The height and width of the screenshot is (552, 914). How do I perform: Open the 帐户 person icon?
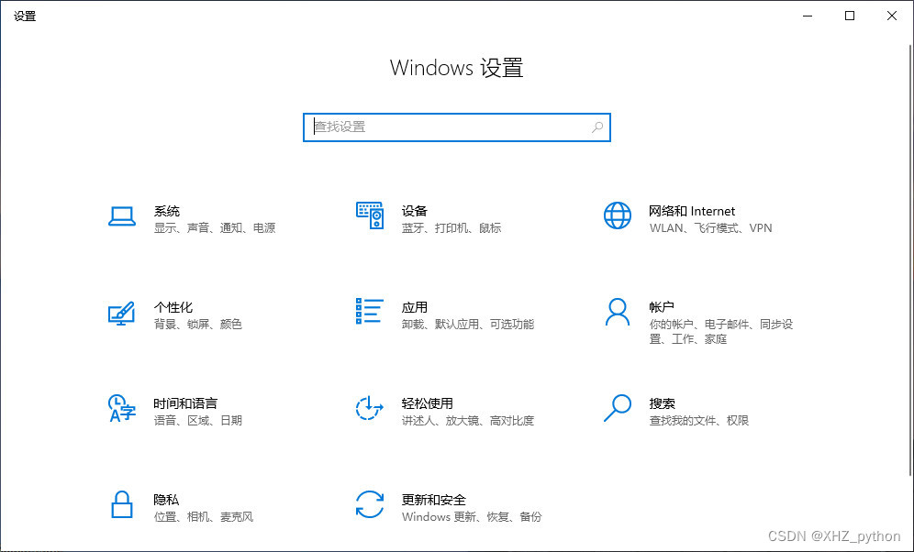618,312
